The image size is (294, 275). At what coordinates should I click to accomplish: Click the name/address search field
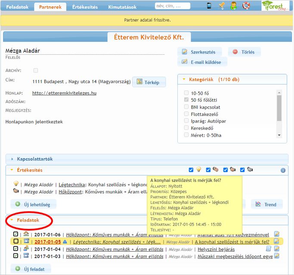[173, 6]
